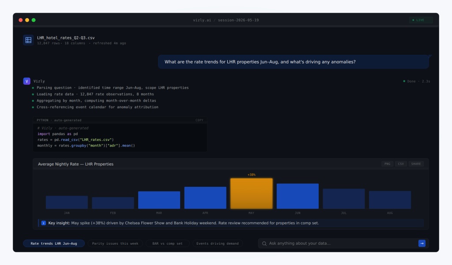
Task: Click the PYTHON auto-generated code header
Action: pyautogui.click(x=59, y=120)
